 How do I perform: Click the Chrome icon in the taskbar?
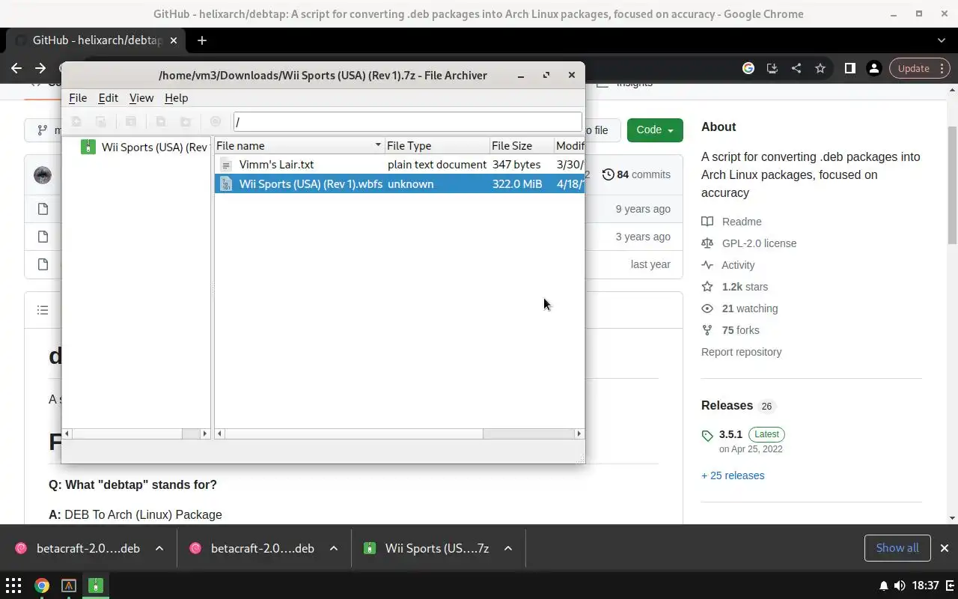[42, 586]
